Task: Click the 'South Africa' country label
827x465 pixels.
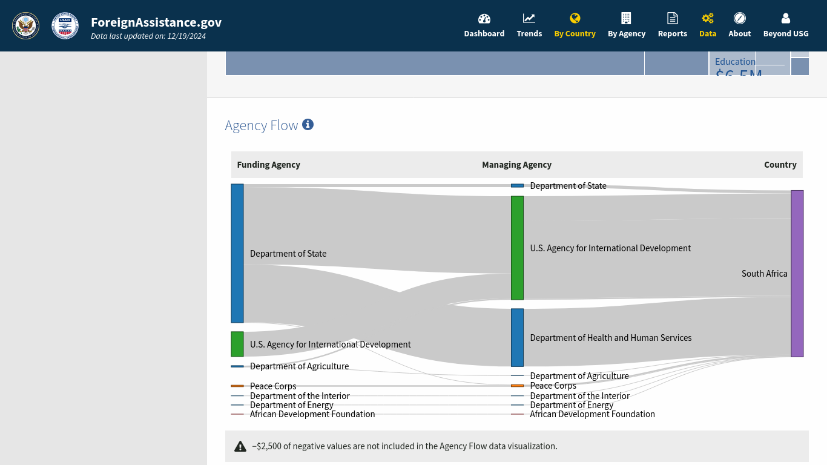Action: (x=765, y=274)
